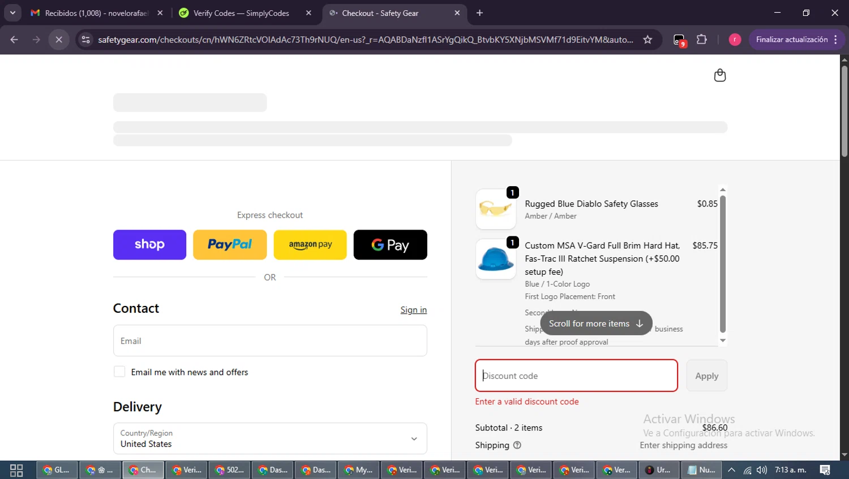Click 'Amber / Amber' variant text
This screenshot has height=479, width=849.
click(551, 216)
